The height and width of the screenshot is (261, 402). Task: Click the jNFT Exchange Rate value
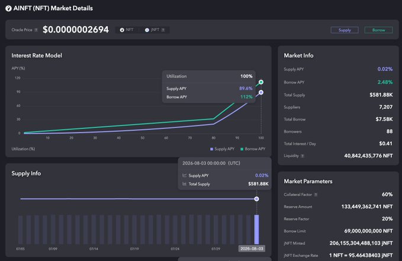361,255
